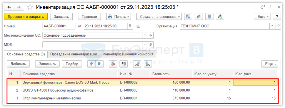Expand the МОЛ dropdown arrow

click(x=145, y=44)
